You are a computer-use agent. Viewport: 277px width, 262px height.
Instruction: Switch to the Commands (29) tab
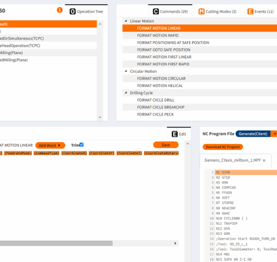(170, 11)
